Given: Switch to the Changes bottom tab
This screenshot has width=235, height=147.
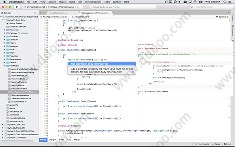Looking at the screenshot, I should pyautogui.click(x=52, y=140).
